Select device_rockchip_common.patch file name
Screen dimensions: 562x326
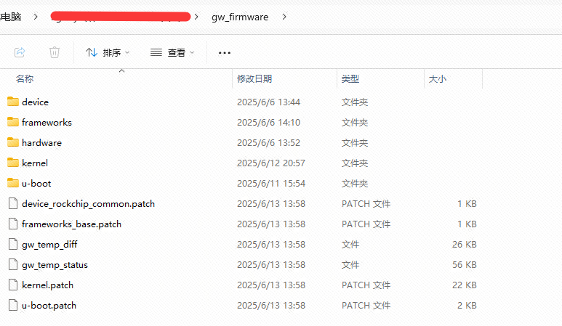coord(88,204)
